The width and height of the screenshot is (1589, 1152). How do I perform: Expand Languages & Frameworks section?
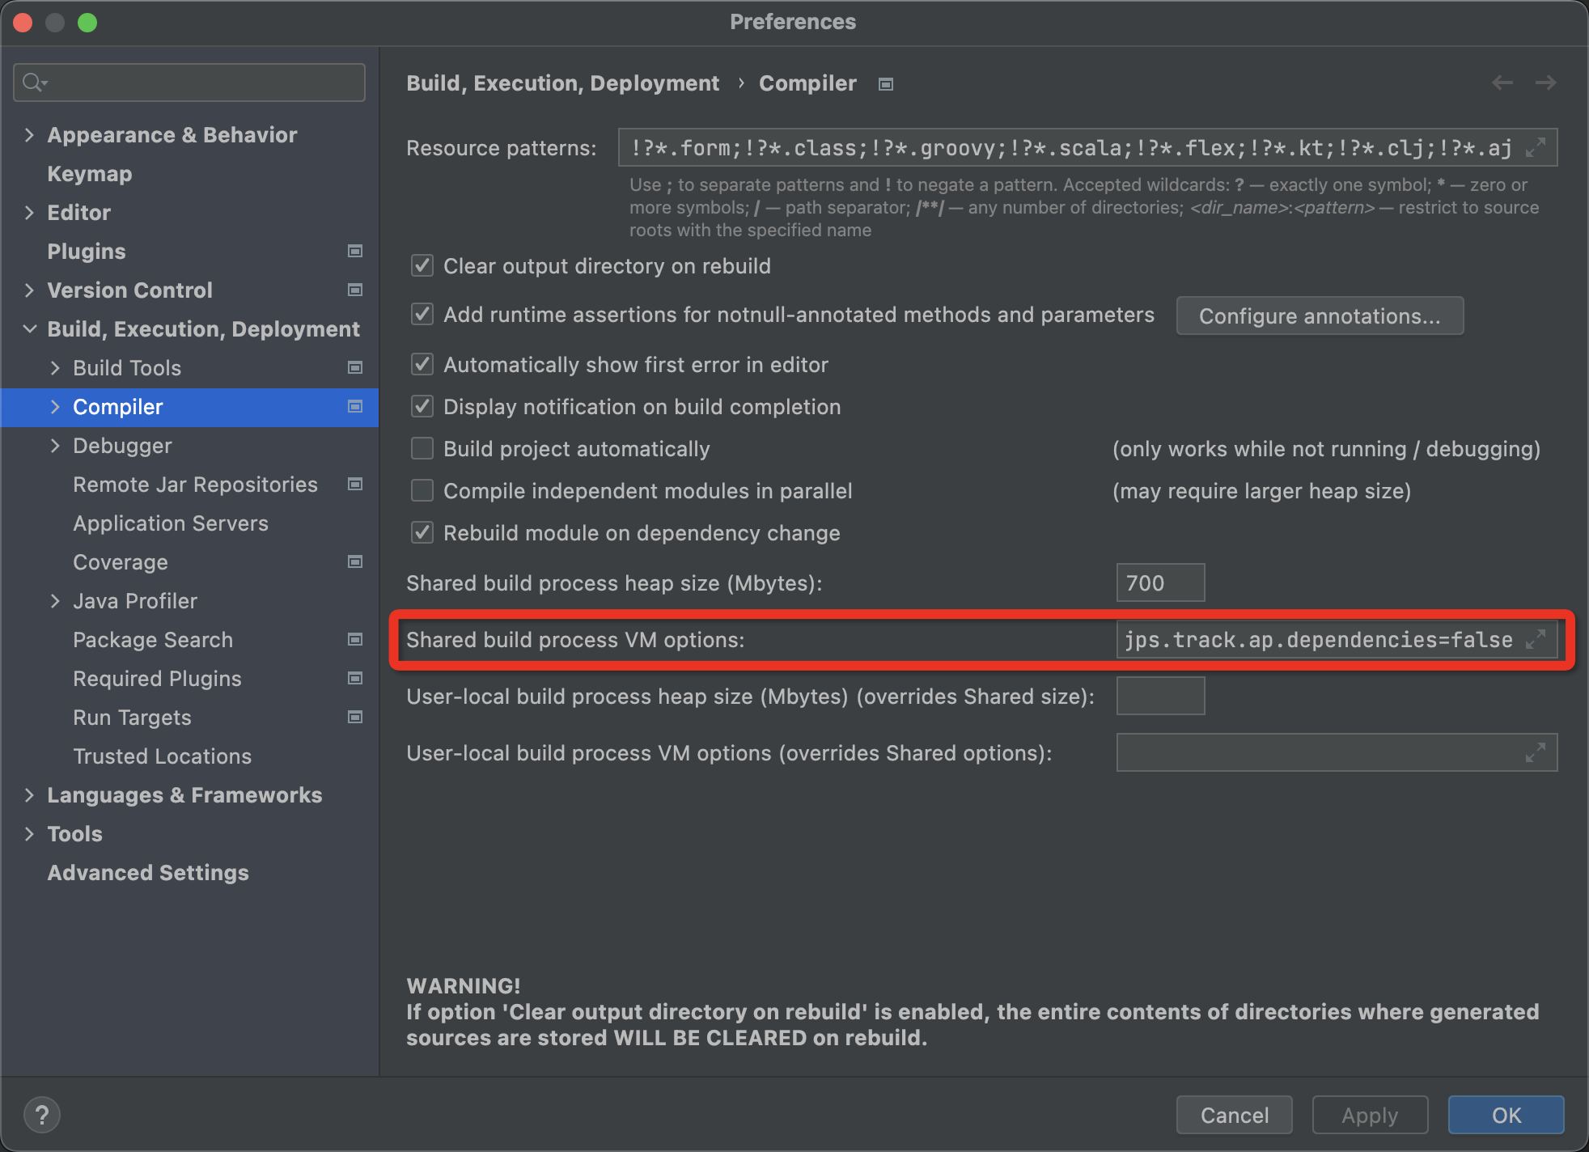click(29, 794)
